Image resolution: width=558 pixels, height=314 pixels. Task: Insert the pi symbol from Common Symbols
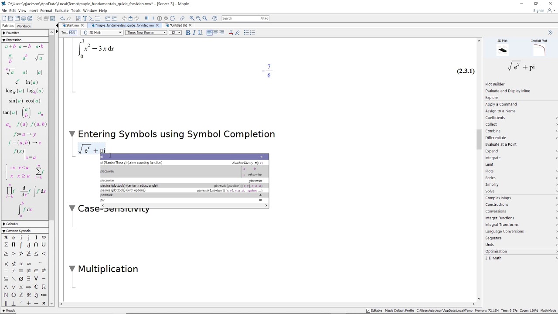point(6,237)
